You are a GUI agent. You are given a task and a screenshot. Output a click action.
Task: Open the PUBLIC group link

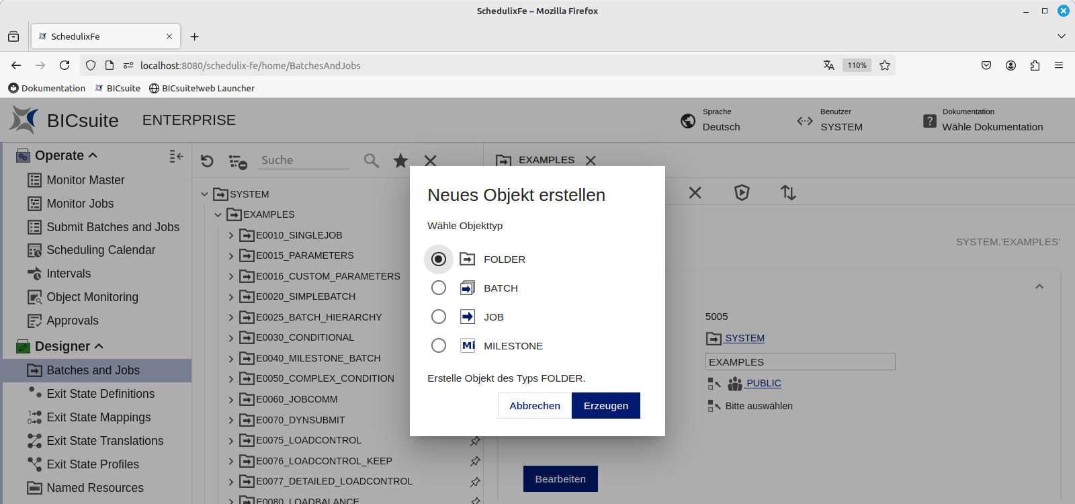[x=763, y=383]
